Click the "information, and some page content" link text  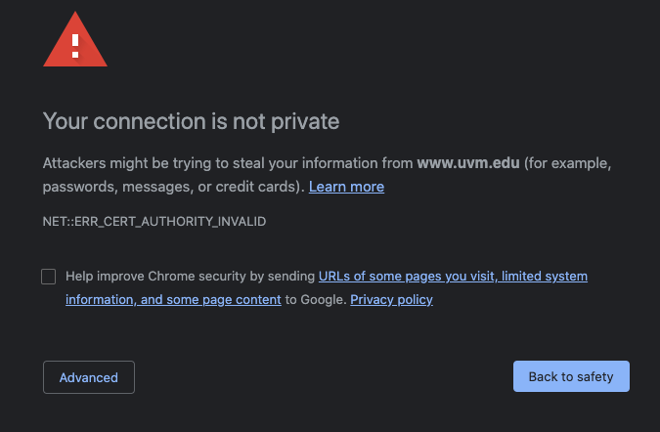pos(173,300)
